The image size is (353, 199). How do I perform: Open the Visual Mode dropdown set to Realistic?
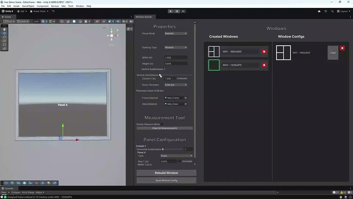point(176,33)
